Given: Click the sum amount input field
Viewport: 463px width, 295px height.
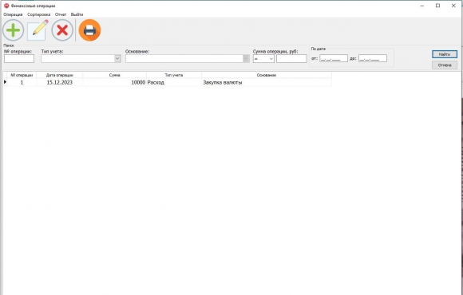Looking at the screenshot, I should (x=291, y=59).
